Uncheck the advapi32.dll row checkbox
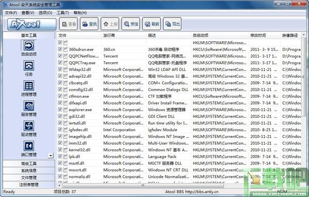Screen dimensions: 309x197 [x=60, y=76]
